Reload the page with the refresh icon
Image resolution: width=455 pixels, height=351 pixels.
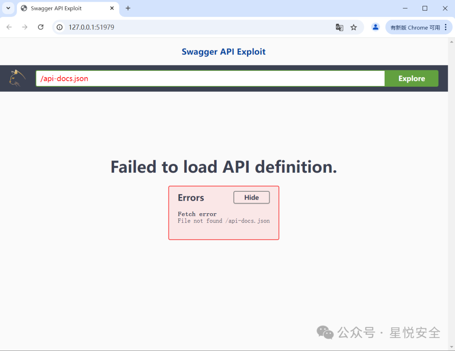coord(40,27)
